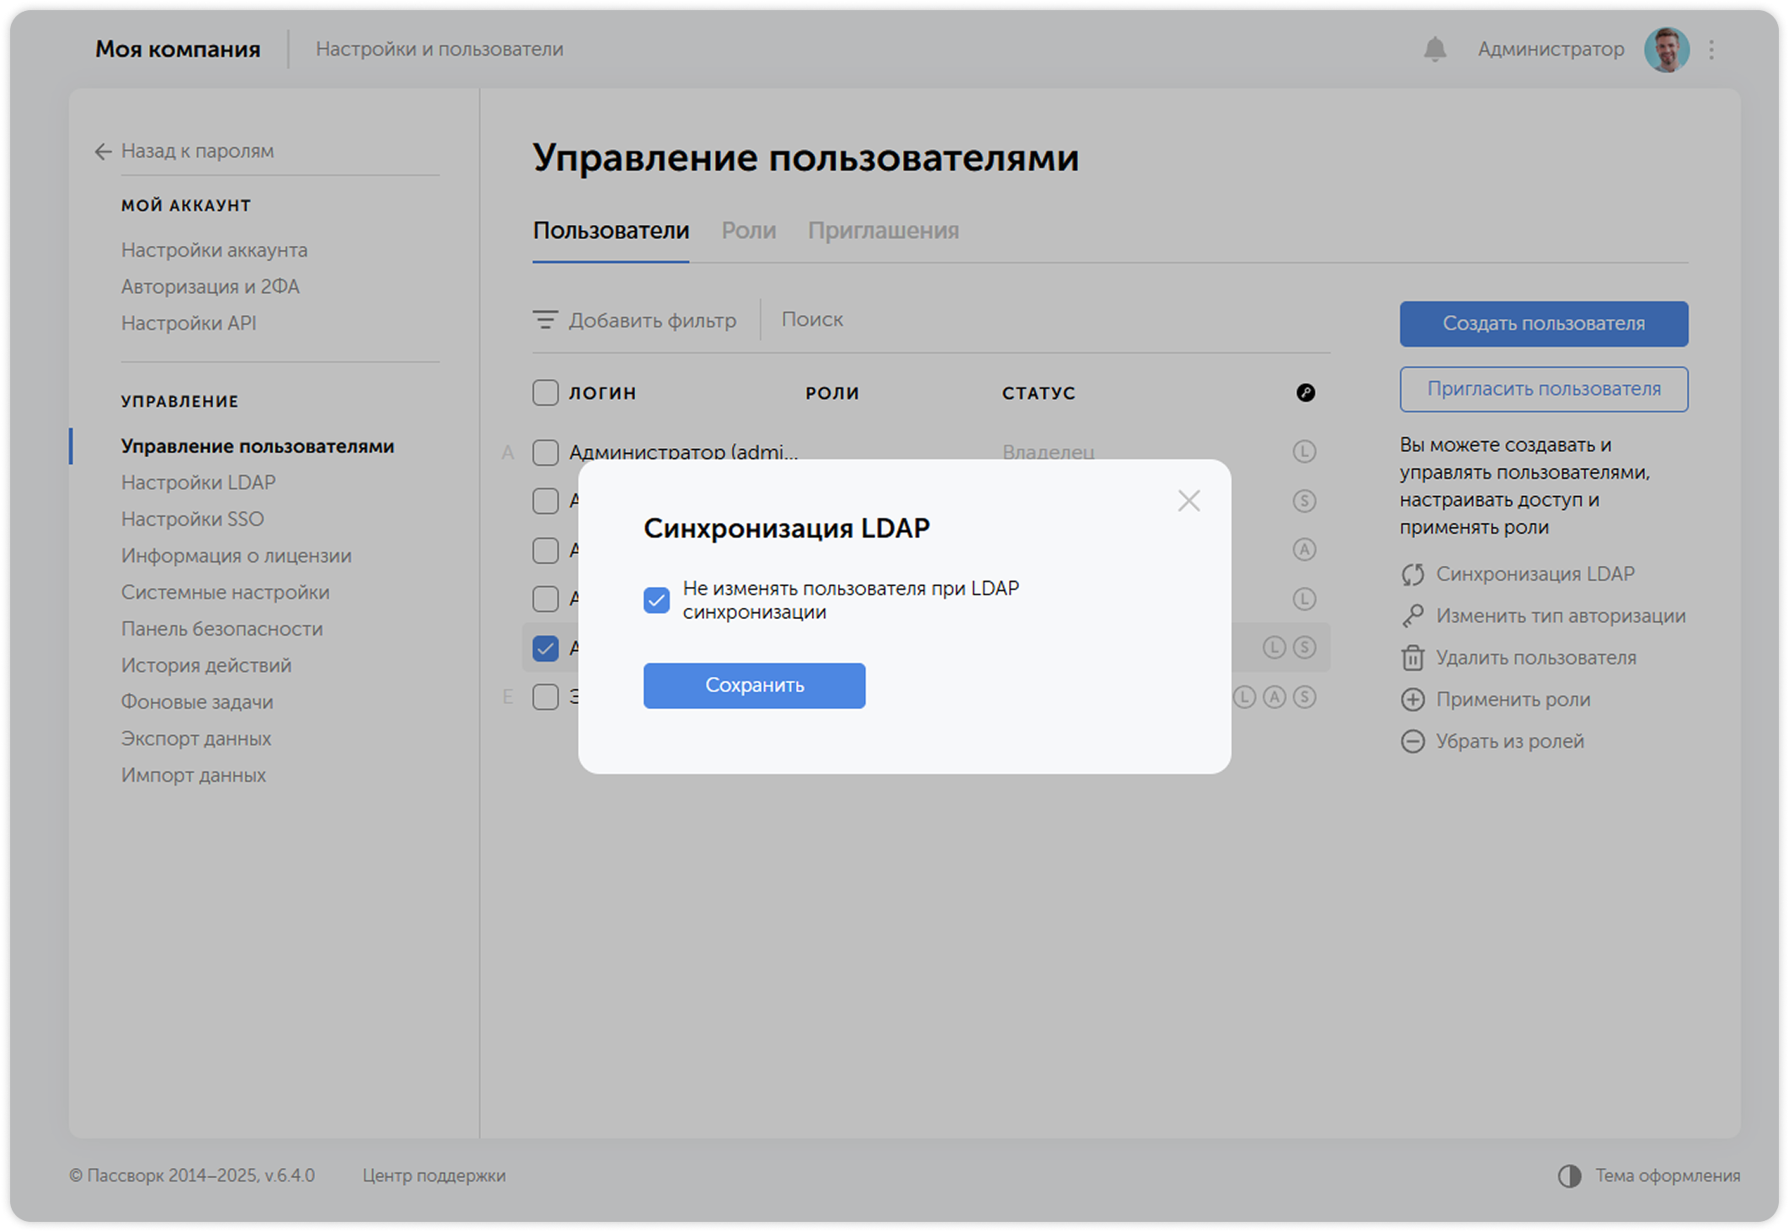Viewport: 1789px width, 1232px height.
Task: Open notifications via the bell icon
Action: pos(1435,49)
